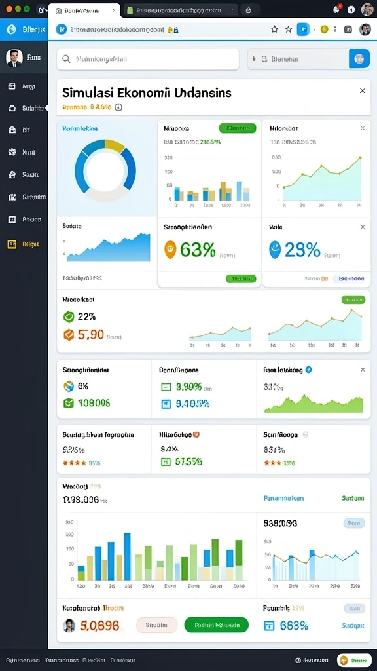Click the blue link button at bottom of 28% card
This screenshot has height=671, width=377.
click(x=351, y=278)
